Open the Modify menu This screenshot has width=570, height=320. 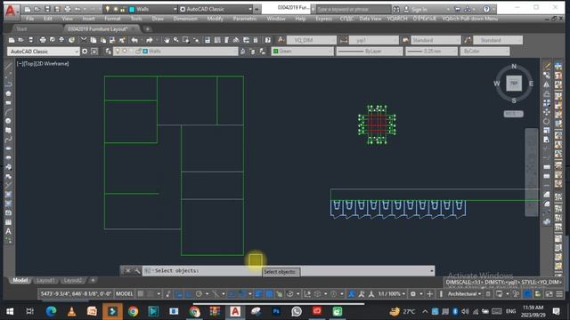[215, 19]
